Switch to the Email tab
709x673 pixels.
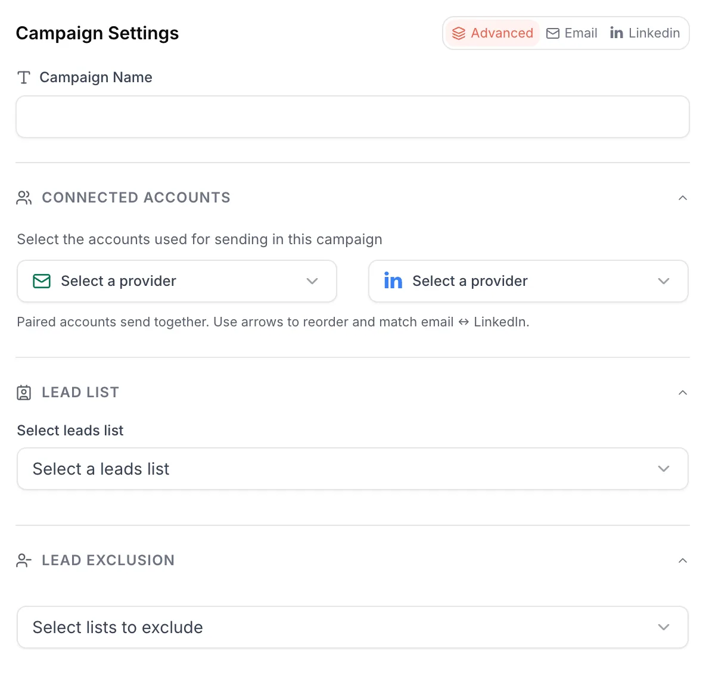tap(572, 33)
